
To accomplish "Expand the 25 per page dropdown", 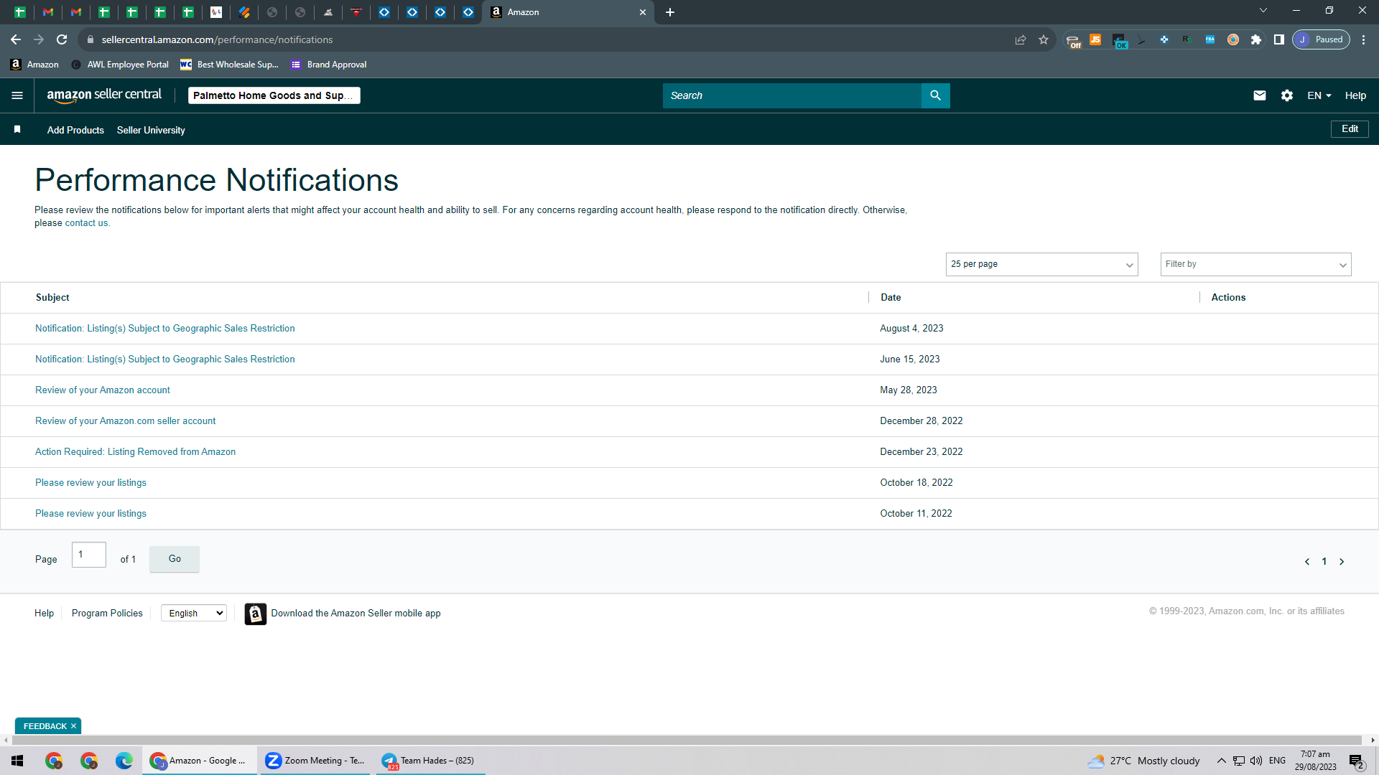I will pos(1041,264).
